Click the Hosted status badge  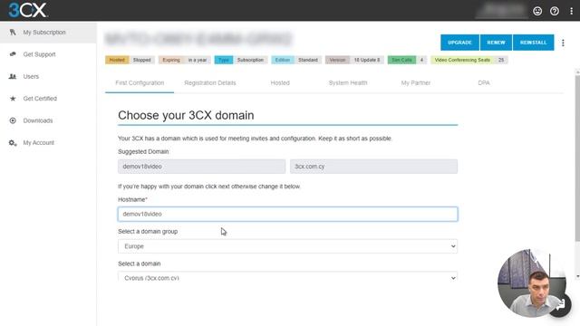click(x=130, y=60)
